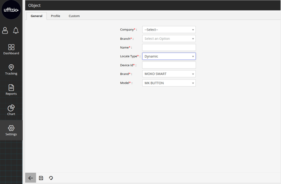Go to Dashboard in sidebar
This screenshot has width=281, height=184.
click(x=11, y=49)
